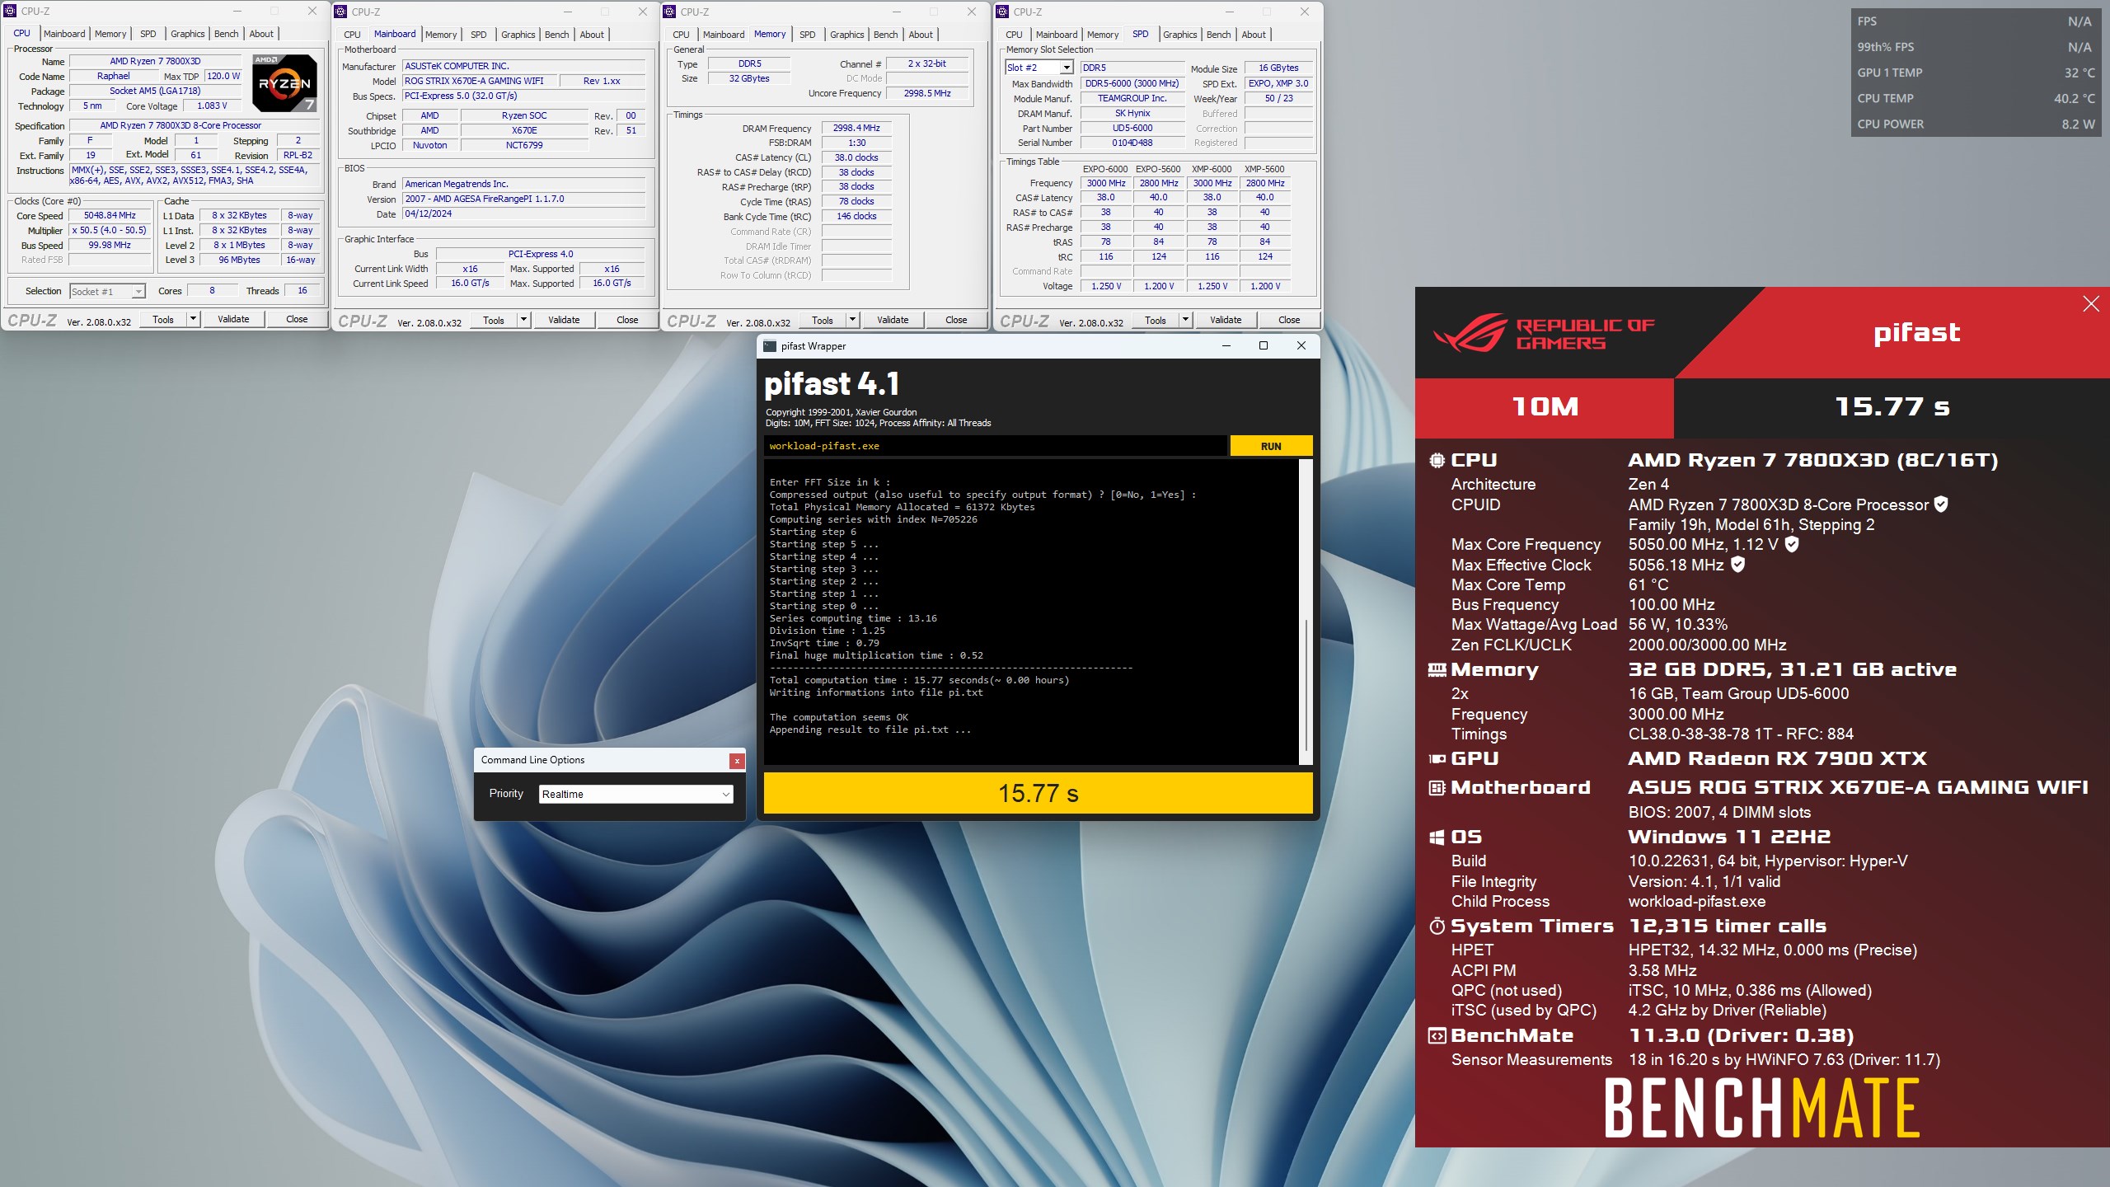Click the Multiplier x 50.5 value
The height and width of the screenshot is (1187, 2110).
[110, 231]
